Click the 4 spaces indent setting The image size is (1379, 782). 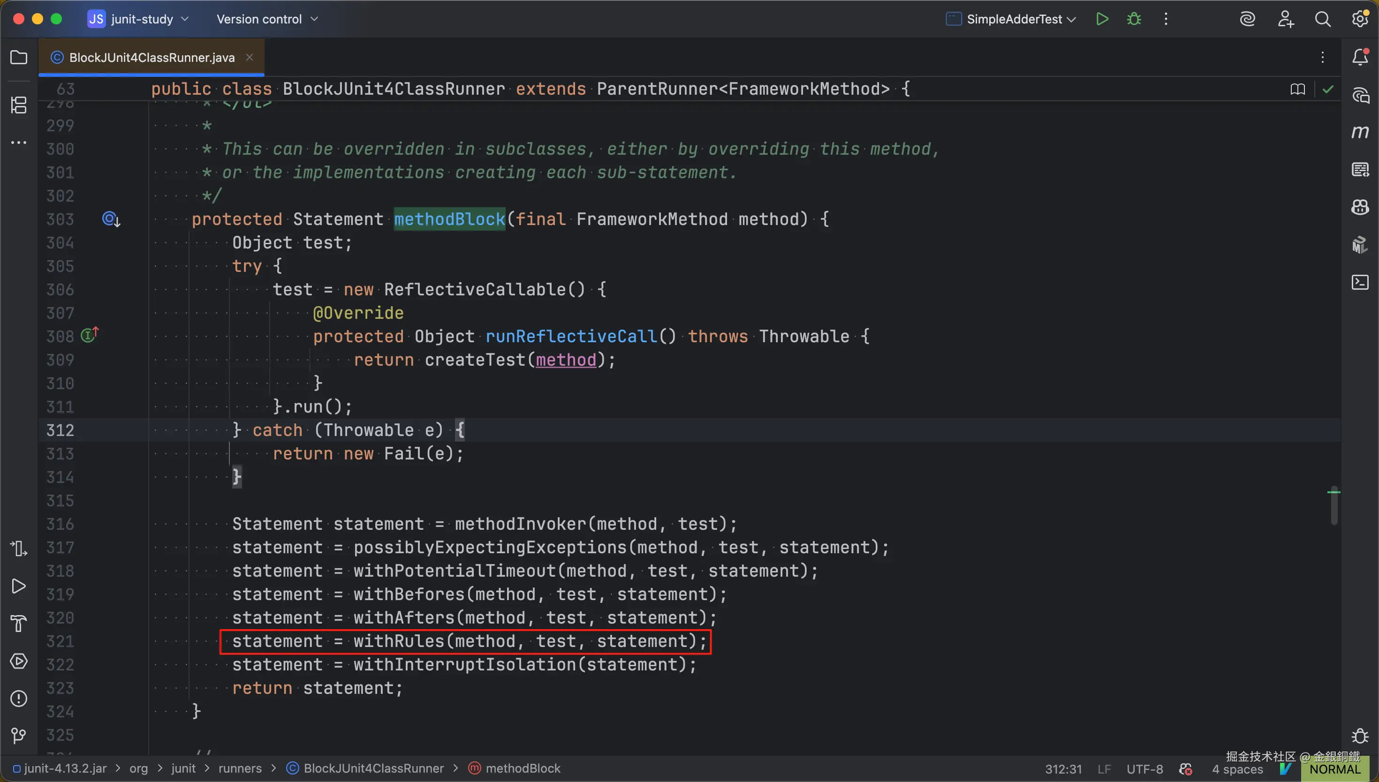coord(1237,769)
